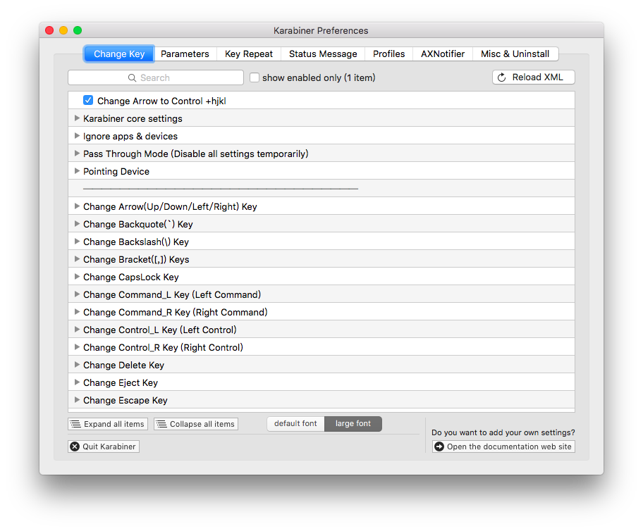Click the Quit Karabiner button
643x531 pixels.
point(104,446)
